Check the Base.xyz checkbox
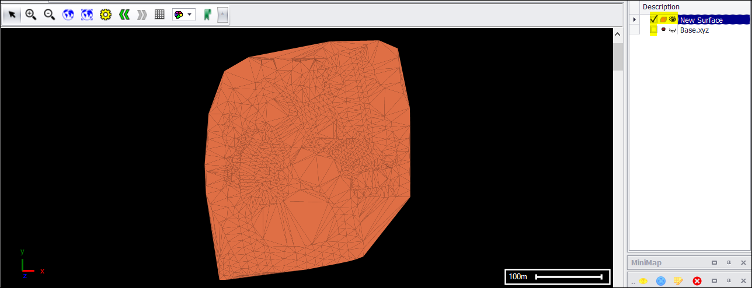Image resolution: width=752 pixels, height=288 pixels. (654, 30)
